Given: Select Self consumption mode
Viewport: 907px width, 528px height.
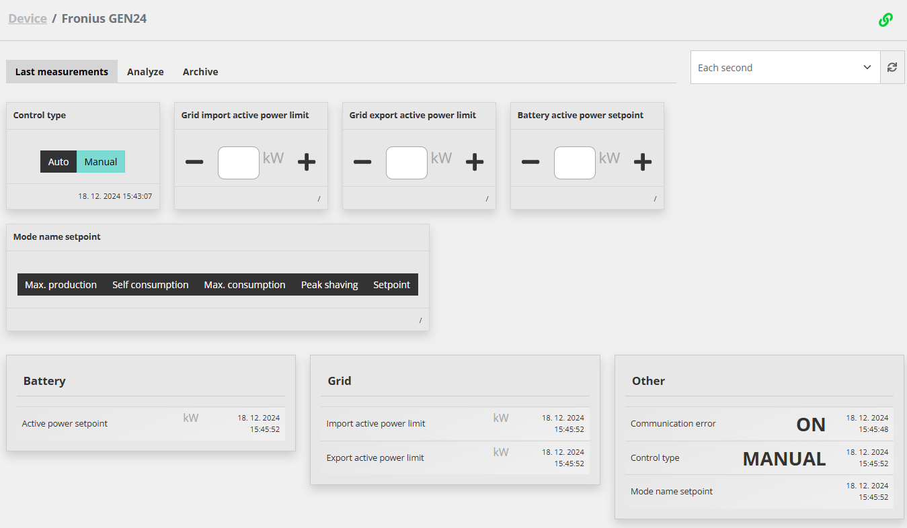Looking at the screenshot, I should pyautogui.click(x=150, y=285).
